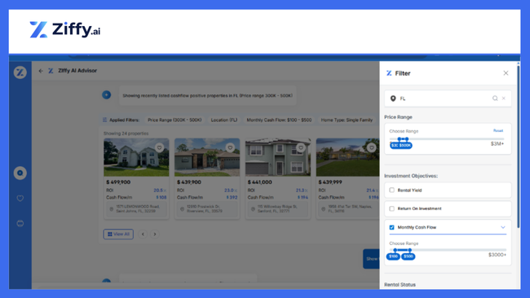Viewport: 530px width, 298px height.
Task: Enable the Return On Investment checkbox
Action: [391, 208]
